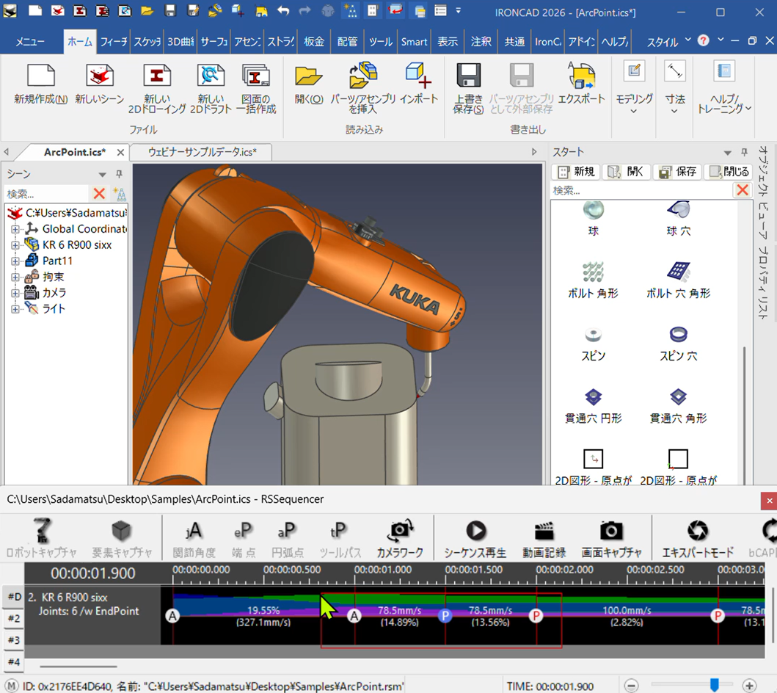Screen dimensions: 777x693
Task: Expand the 拘束 constraints node
Action: point(15,277)
